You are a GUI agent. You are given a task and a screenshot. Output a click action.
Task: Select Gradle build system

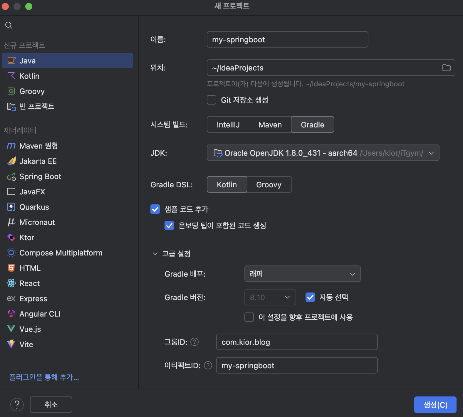(313, 125)
